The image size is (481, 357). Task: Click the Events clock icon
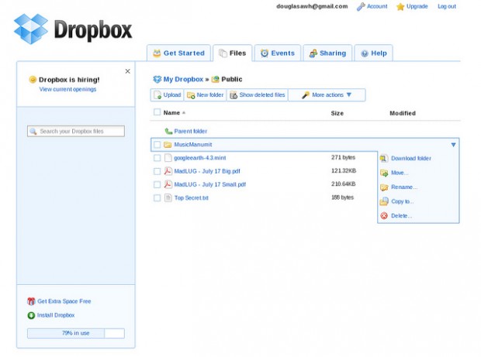coord(264,53)
